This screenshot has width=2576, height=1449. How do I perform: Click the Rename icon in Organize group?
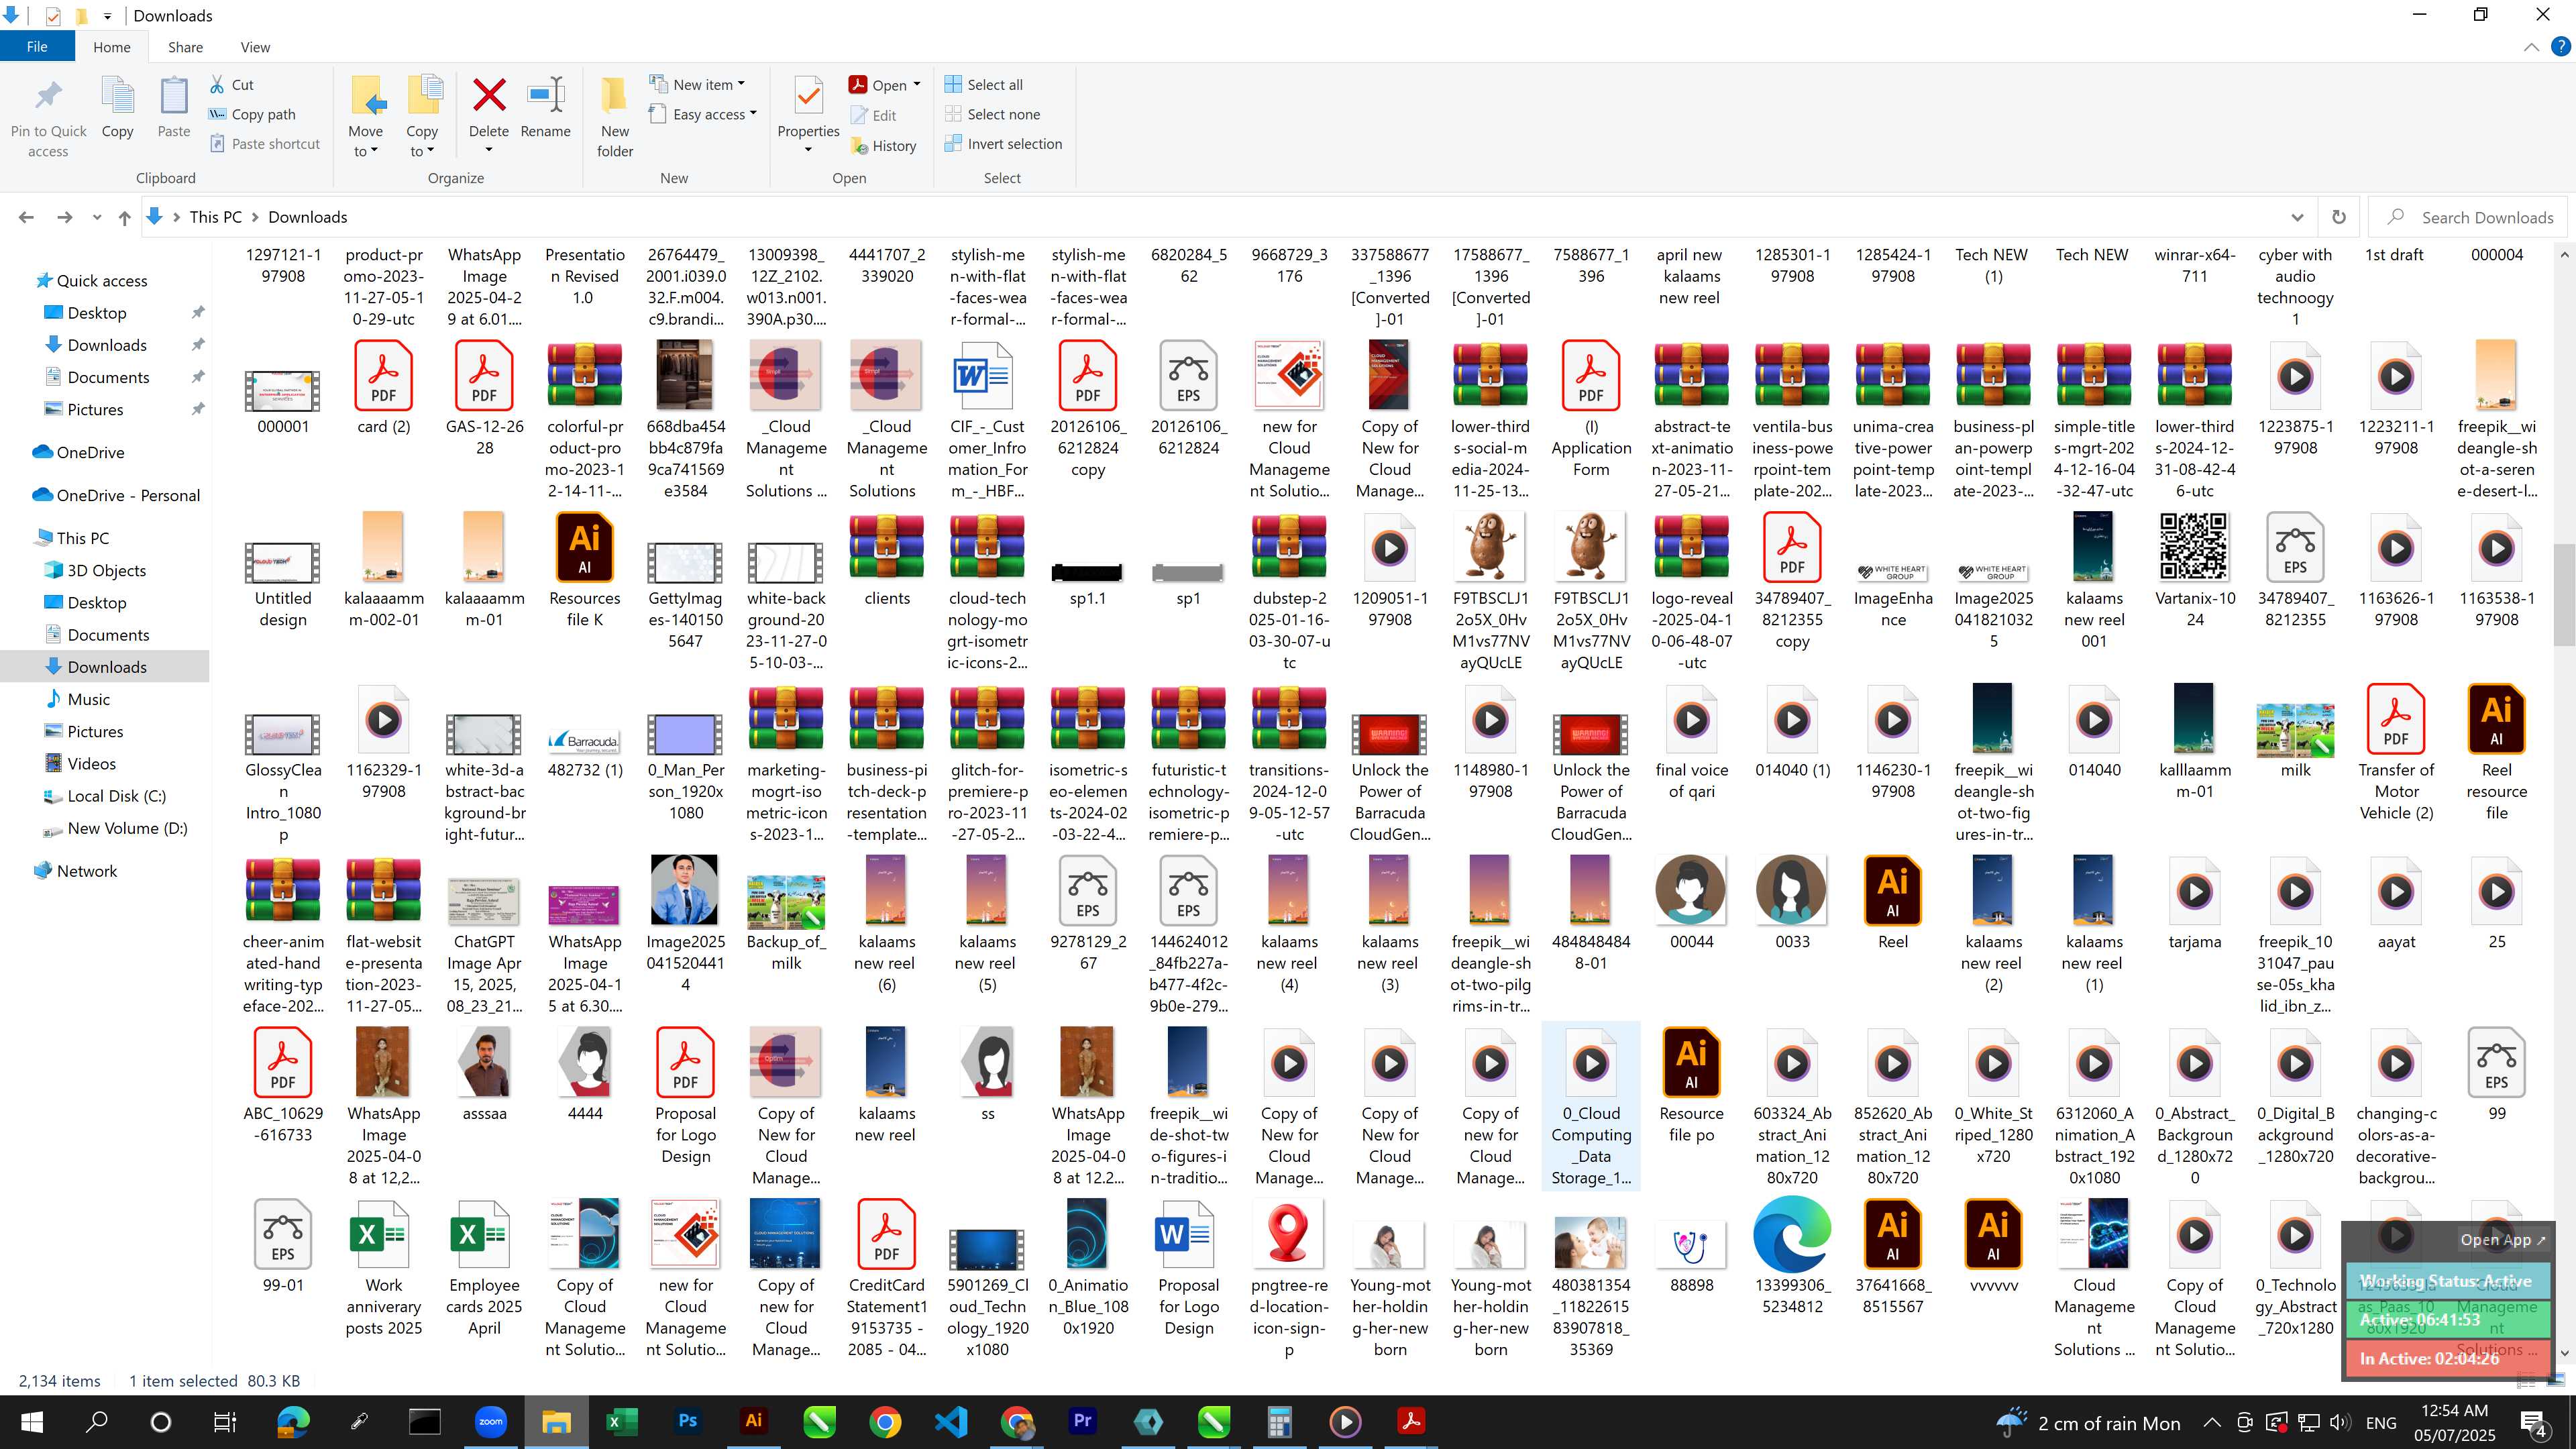pos(545,96)
